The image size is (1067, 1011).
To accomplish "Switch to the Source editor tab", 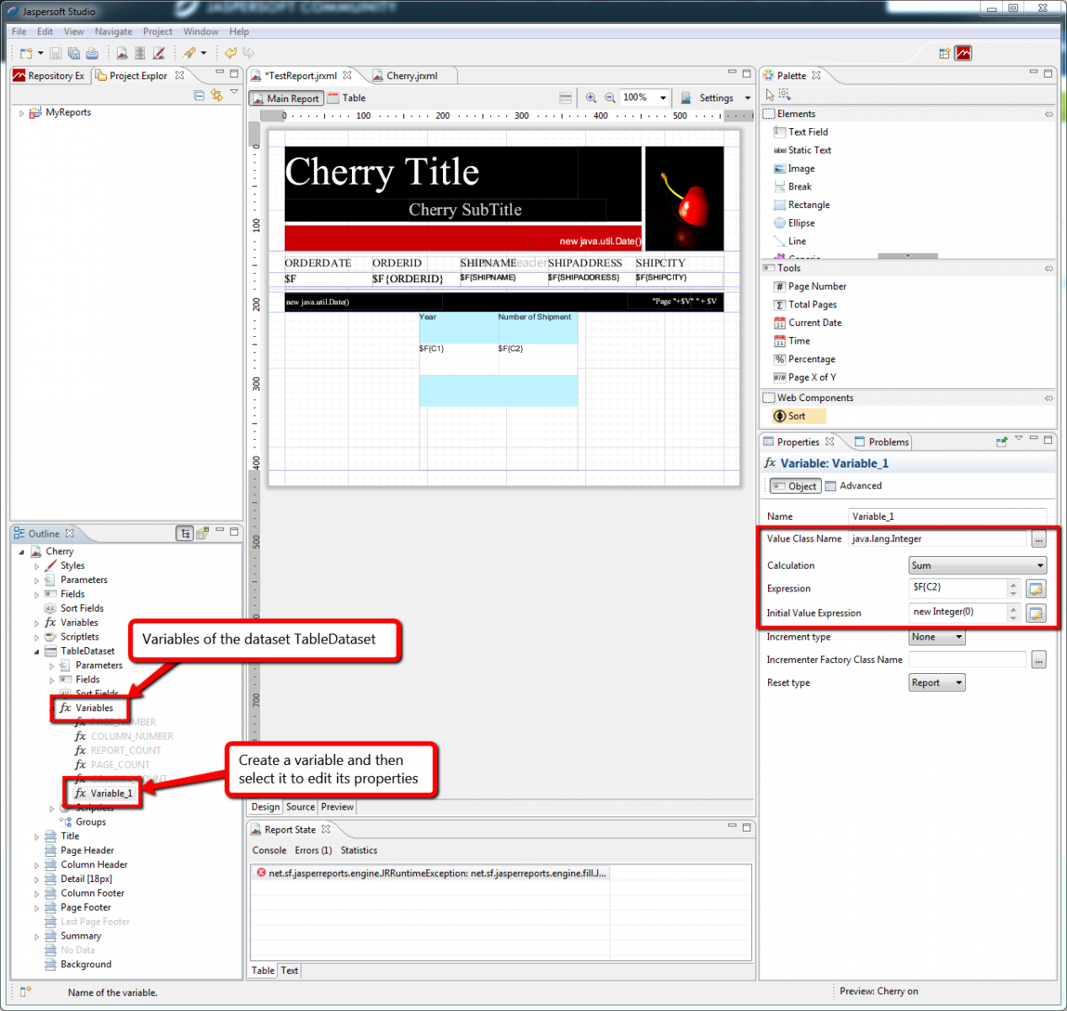I will (301, 807).
